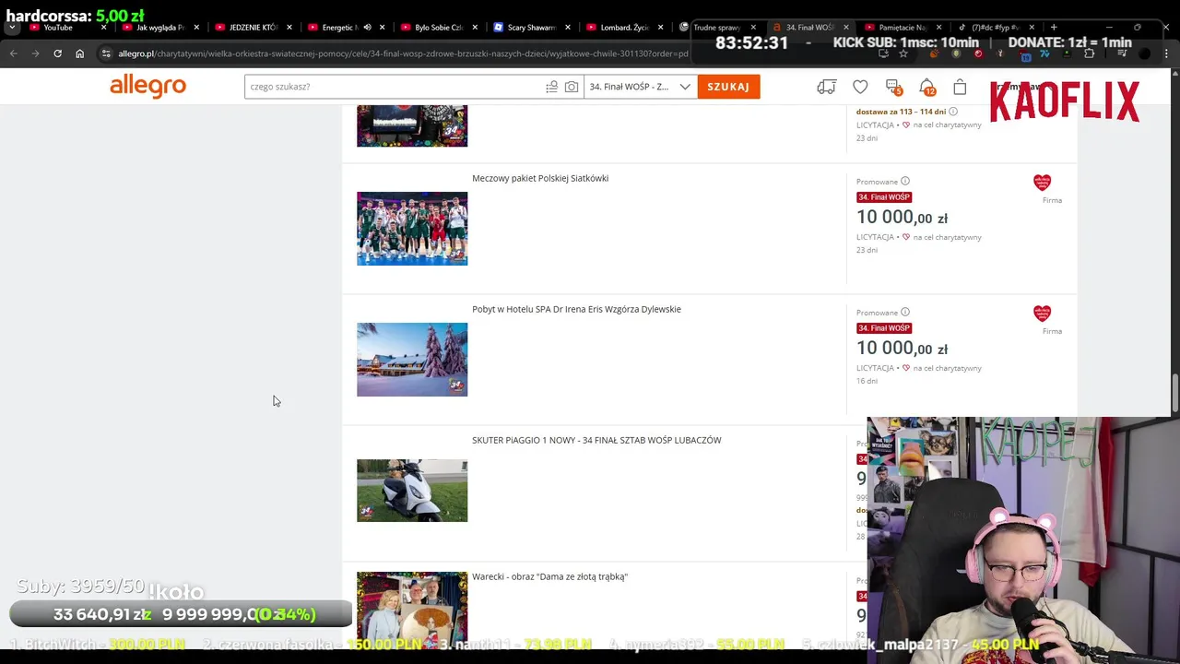Click the browser back arrow

tap(14, 53)
